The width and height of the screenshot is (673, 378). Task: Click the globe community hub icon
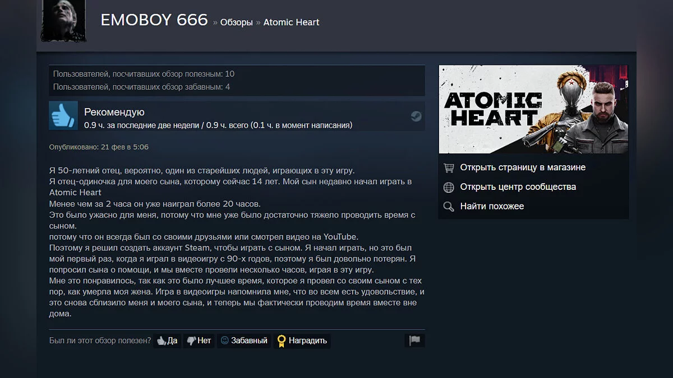[x=449, y=187]
